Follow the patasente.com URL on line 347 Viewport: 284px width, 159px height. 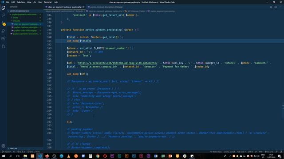(118, 63)
